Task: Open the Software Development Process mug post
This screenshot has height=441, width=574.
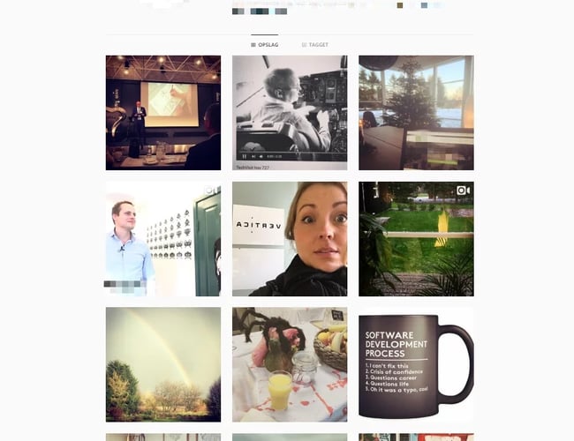Action: 416,364
